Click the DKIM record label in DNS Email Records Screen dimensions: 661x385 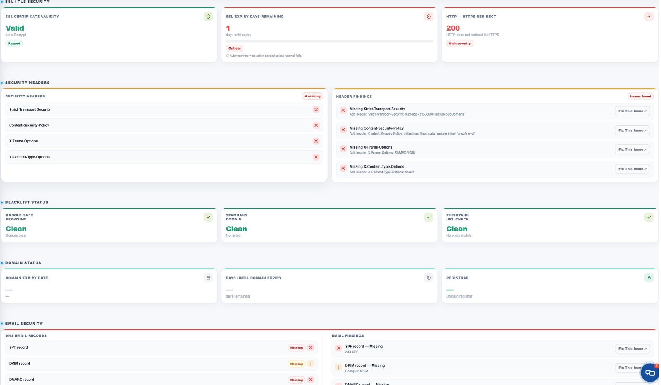pyautogui.click(x=19, y=364)
